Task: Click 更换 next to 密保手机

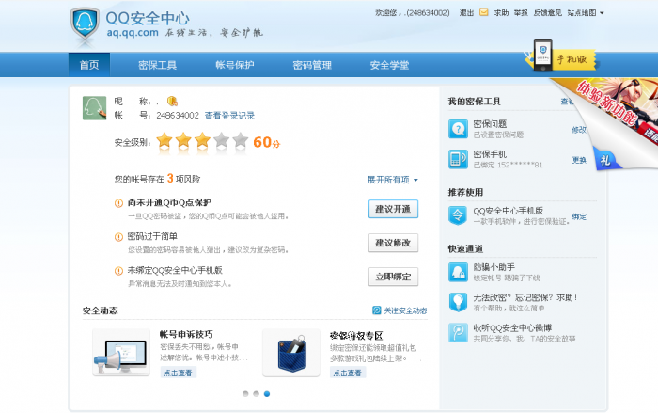Action: click(579, 160)
